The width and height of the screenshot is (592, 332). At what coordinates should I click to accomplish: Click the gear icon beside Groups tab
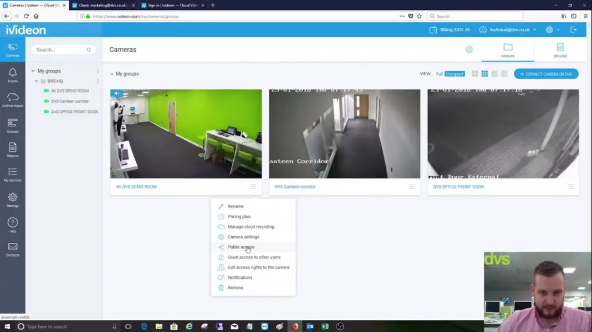469,49
